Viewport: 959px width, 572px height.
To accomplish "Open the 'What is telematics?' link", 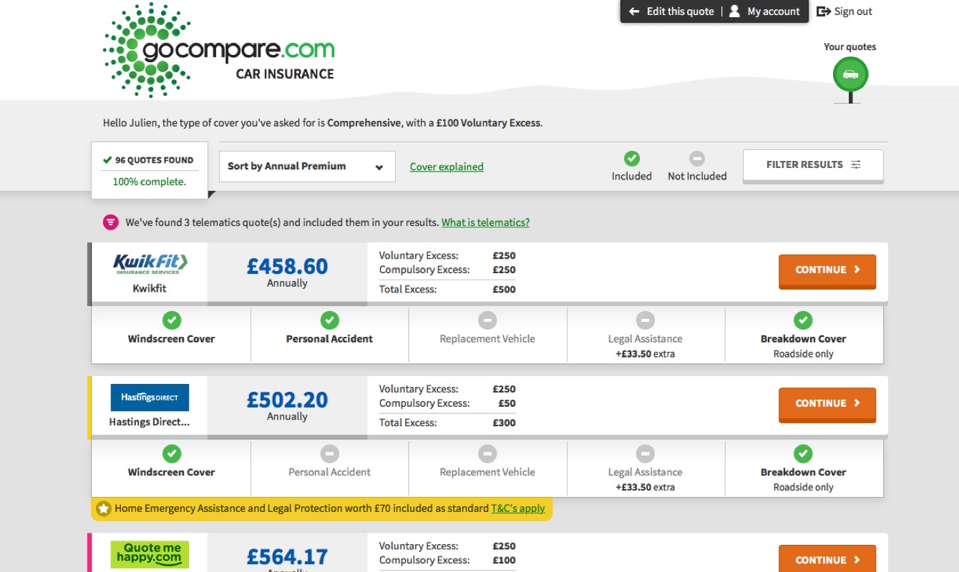I will click(485, 222).
